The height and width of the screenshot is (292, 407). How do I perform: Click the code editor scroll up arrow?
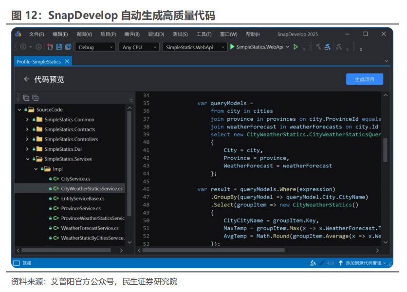386,95
